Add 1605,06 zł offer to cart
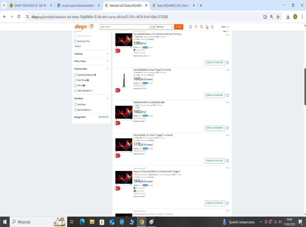The image size is (306, 227). point(214,95)
